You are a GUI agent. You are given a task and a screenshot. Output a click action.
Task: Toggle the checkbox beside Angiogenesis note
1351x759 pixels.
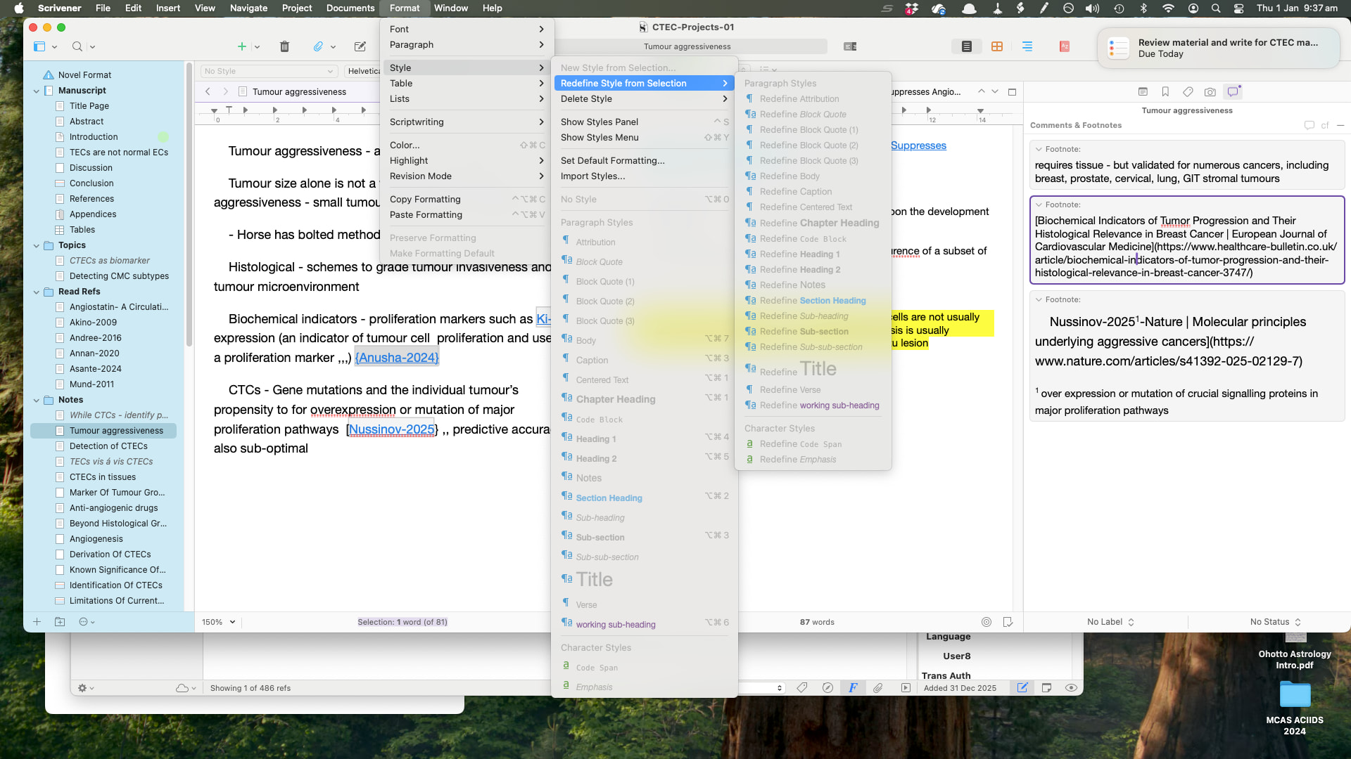click(x=60, y=539)
